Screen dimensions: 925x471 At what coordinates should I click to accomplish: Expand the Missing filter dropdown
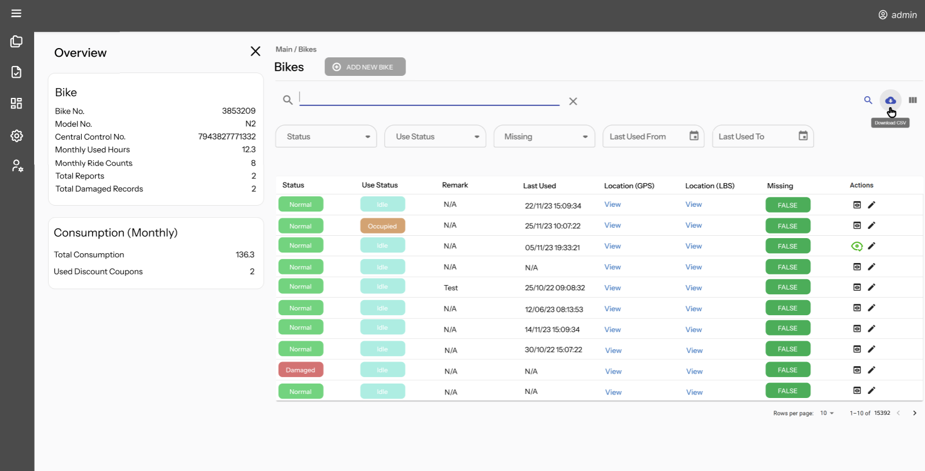click(x=544, y=137)
